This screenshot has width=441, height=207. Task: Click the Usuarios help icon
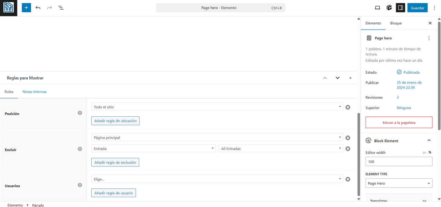80,185
